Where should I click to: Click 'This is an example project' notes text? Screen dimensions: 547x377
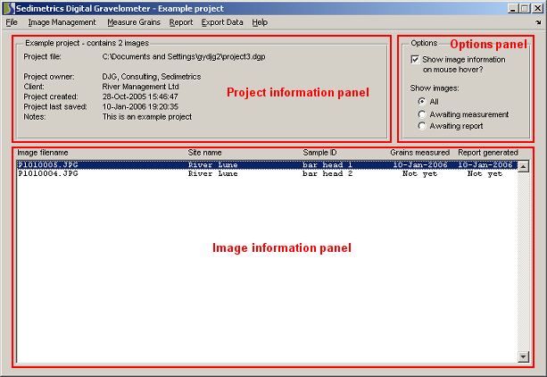(147, 117)
